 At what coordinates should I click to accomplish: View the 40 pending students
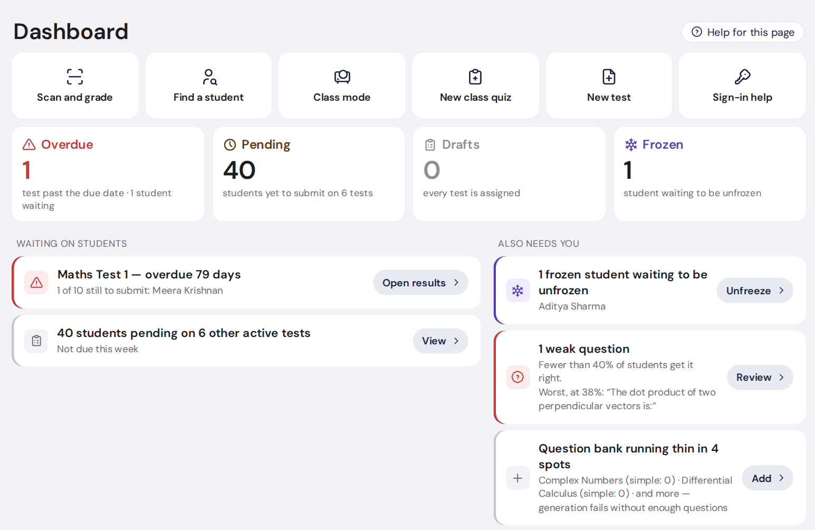[440, 341]
